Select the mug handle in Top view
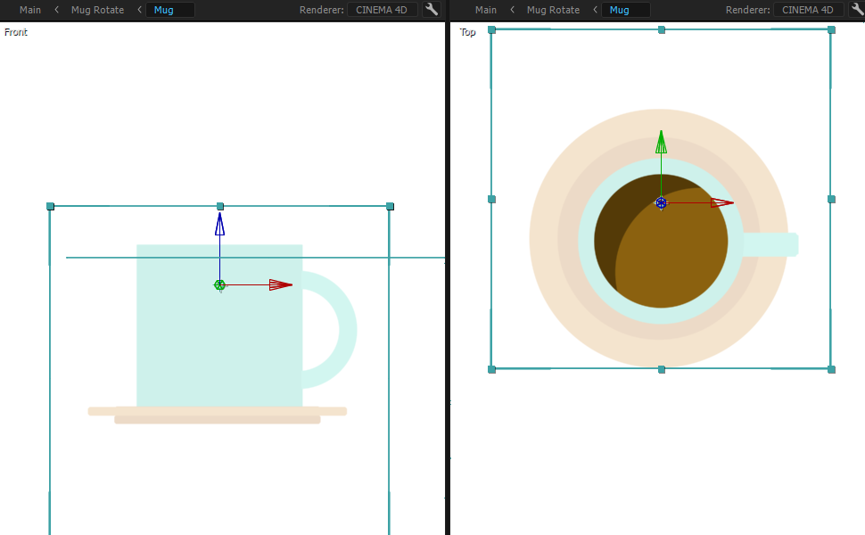Screen dimensions: 865x535 point(771,244)
